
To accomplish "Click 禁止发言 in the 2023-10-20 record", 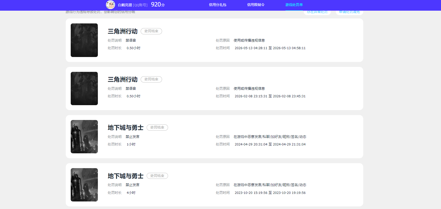I will (133, 185).
